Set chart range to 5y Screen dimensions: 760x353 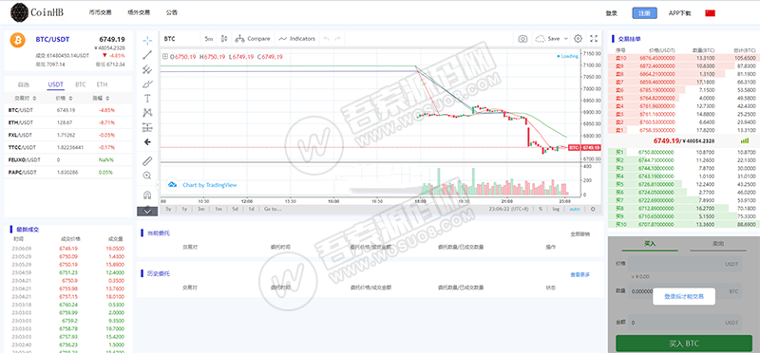(168, 209)
